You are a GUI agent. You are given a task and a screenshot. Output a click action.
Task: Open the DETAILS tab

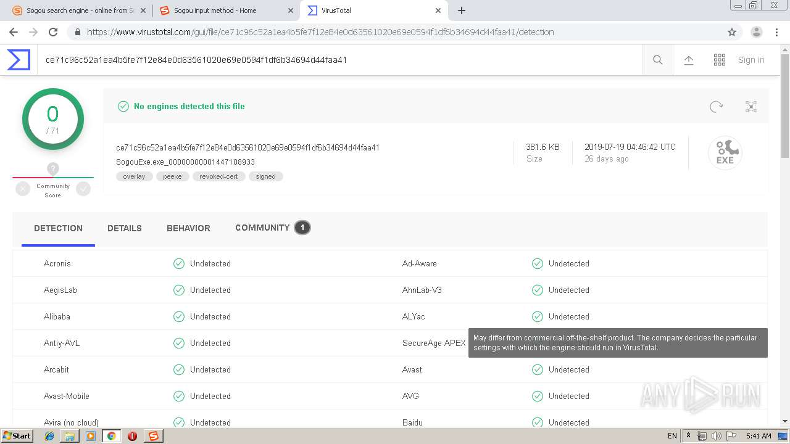pyautogui.click(x=125, y=228)
